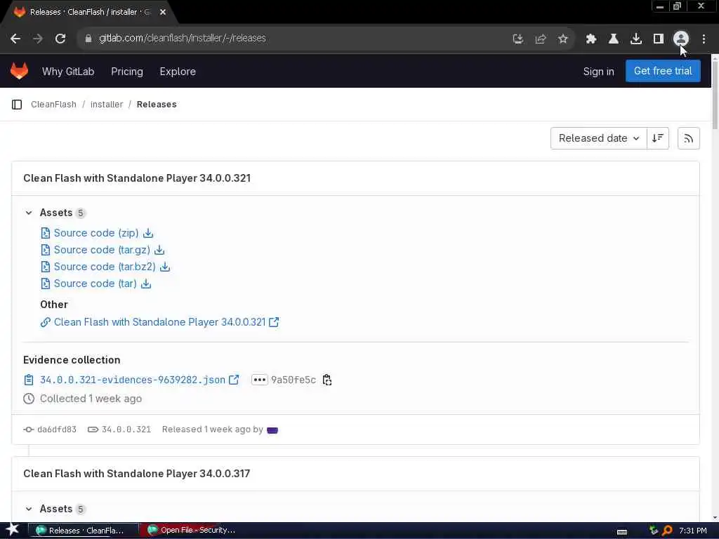Open release title 34.0.0.317 heading
This screenshot has height=539, width=719.
137,474
